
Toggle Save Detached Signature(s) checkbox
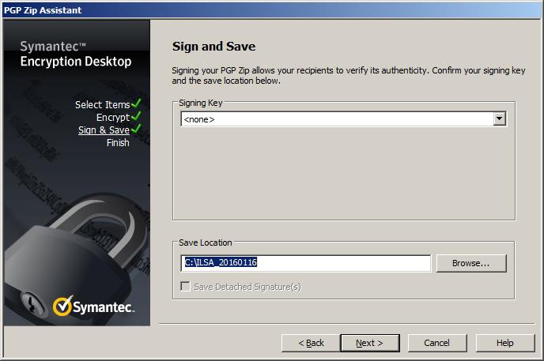tap(186, 287)
